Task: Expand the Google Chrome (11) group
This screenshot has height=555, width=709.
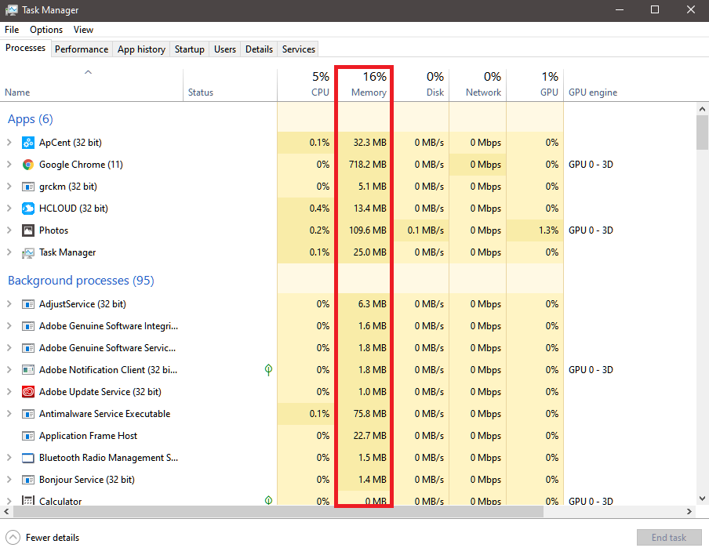Action: pyautogui.click(x=9, y=165)
